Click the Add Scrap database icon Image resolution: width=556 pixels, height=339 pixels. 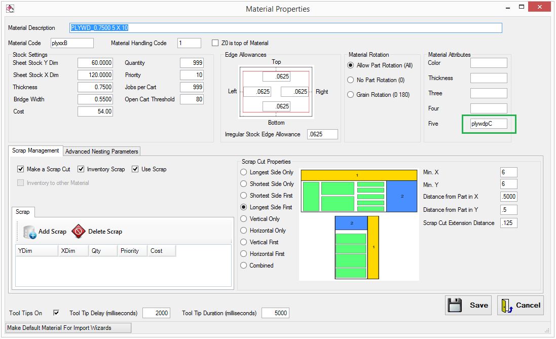[30, 232]
